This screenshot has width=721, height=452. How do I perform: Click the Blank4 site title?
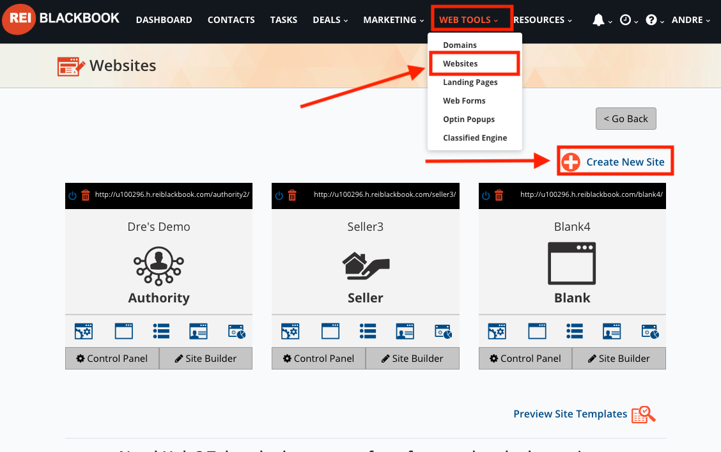(572, 227)
